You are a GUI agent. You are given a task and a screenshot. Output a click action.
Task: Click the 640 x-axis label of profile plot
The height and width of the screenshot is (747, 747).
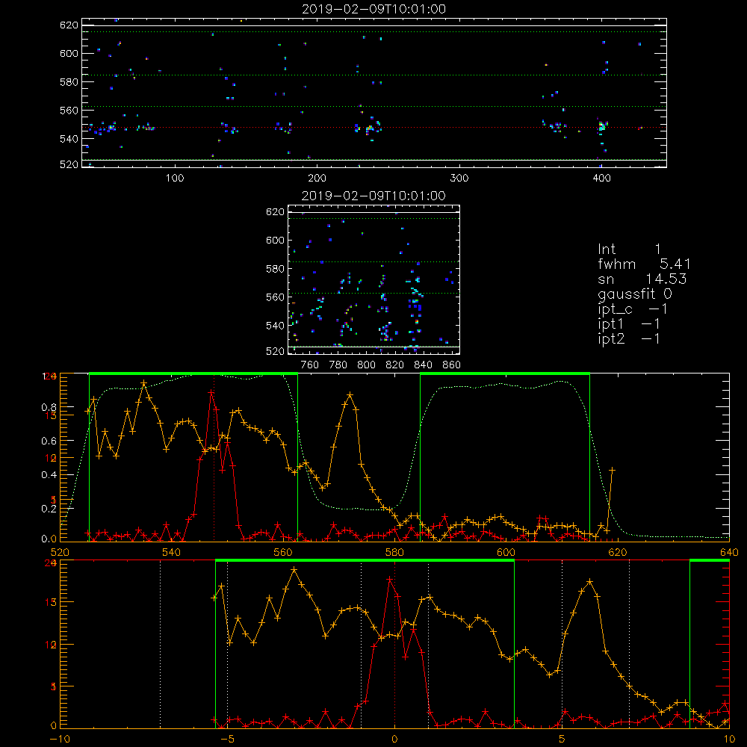tap(729, 552)
